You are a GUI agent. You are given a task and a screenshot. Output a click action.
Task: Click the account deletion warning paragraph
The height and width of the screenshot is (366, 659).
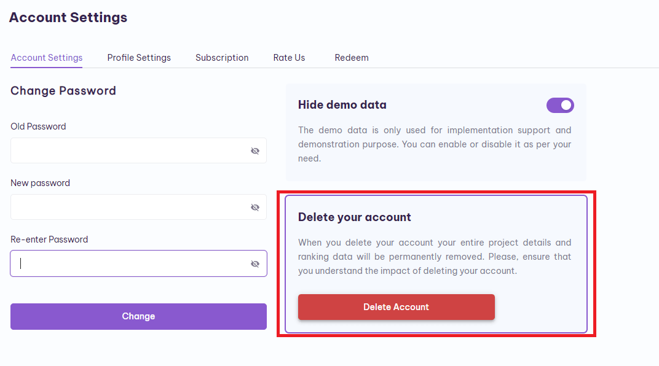point(435,257)
